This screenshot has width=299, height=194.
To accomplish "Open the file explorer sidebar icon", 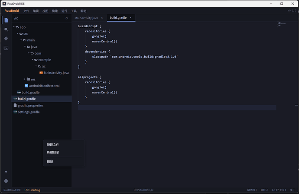I will coord(6,20).
